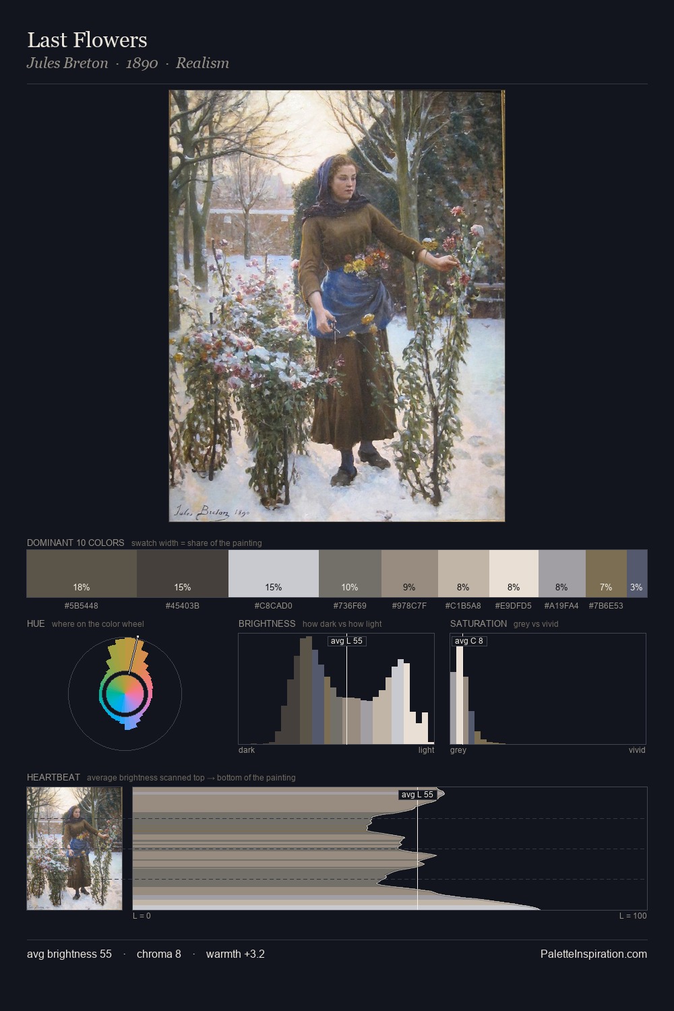Click the 'light' axis label
This screenshot has width=674, height=1011.
[427, 750]
